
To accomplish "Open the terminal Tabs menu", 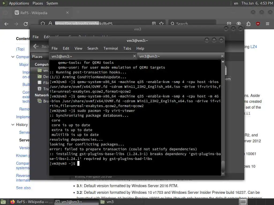I will coord(127,49).
